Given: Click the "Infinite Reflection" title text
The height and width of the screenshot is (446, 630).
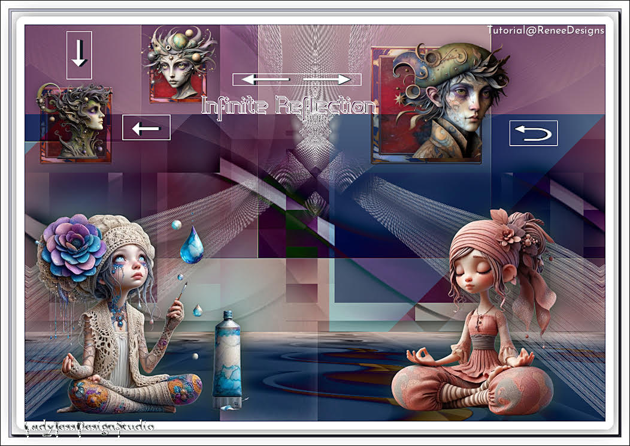Looking at the screenshot, I should tap(289, 107).
